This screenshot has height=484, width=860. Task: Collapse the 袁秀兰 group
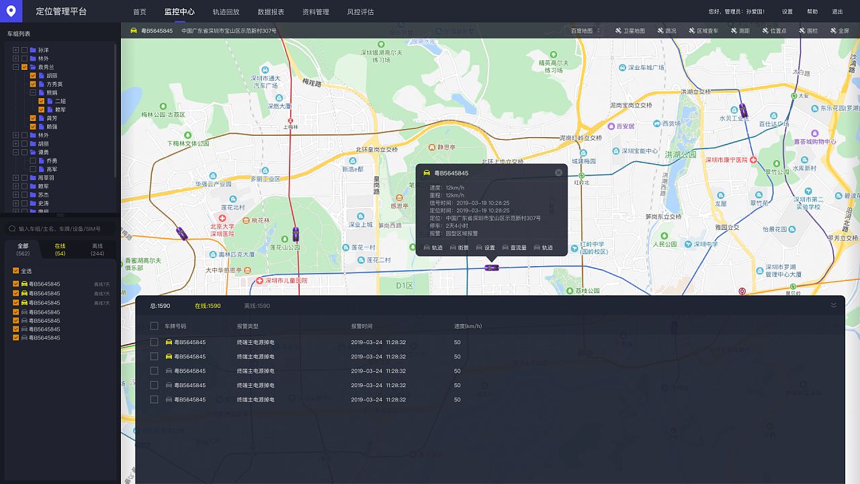click(x=16, y=67)
